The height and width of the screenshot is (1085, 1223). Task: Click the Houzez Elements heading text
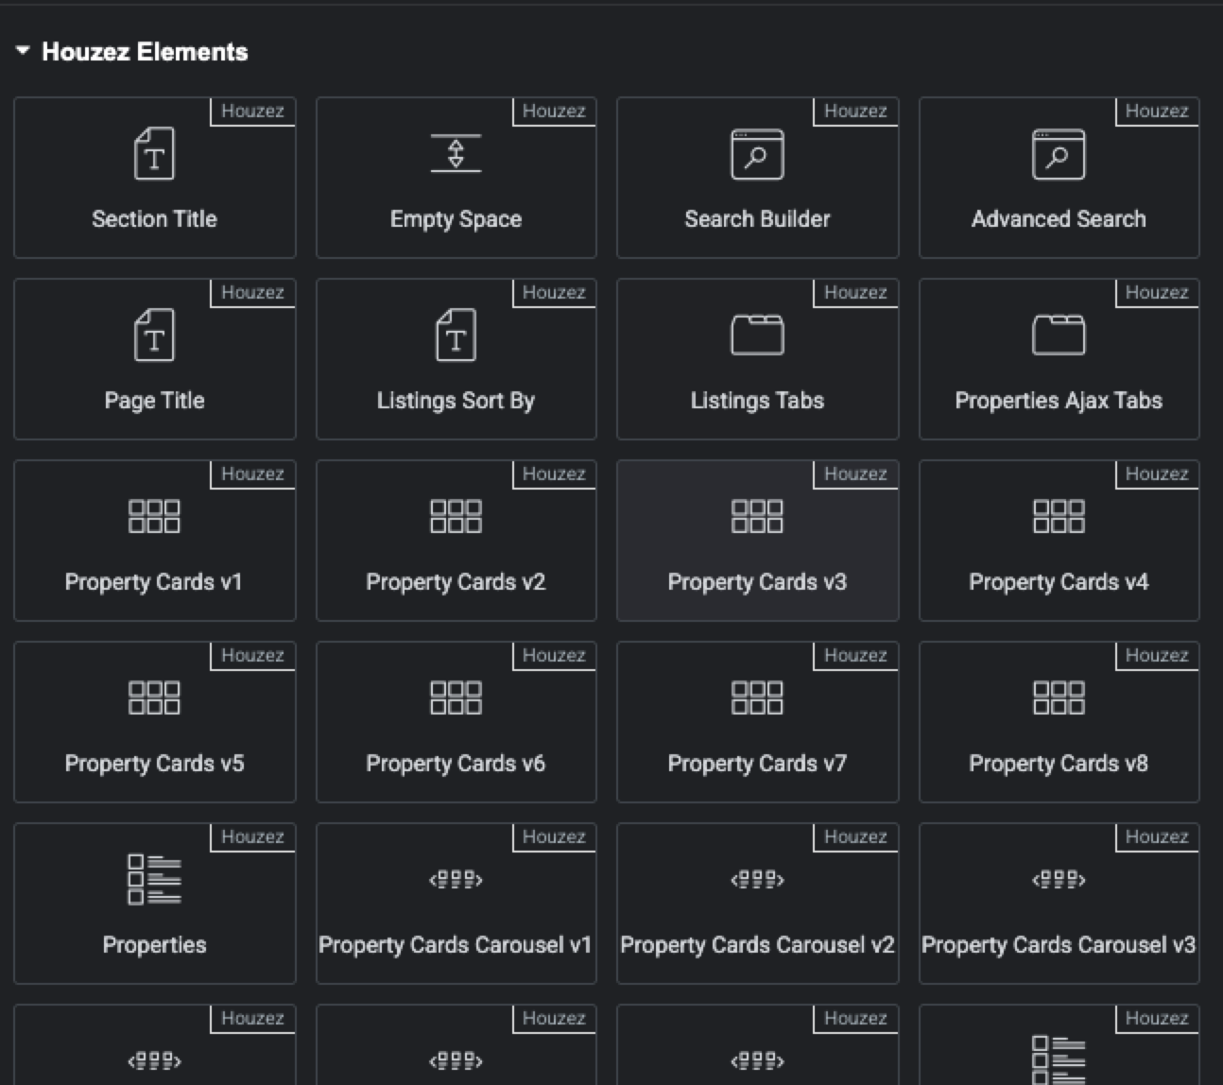pyautogui.click(x=145, y=52)
